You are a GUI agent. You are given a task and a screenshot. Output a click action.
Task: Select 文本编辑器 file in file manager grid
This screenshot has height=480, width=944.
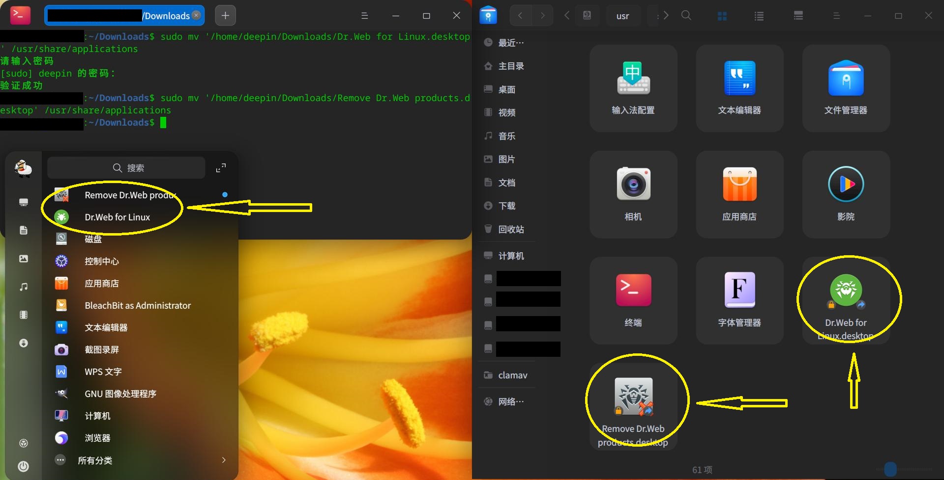coord(739,88)
